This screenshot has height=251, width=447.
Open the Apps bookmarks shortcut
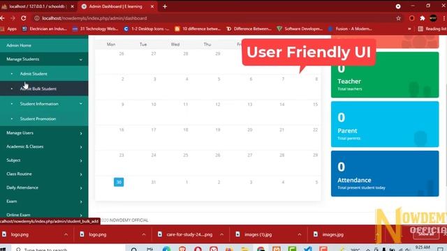[8, 29]
